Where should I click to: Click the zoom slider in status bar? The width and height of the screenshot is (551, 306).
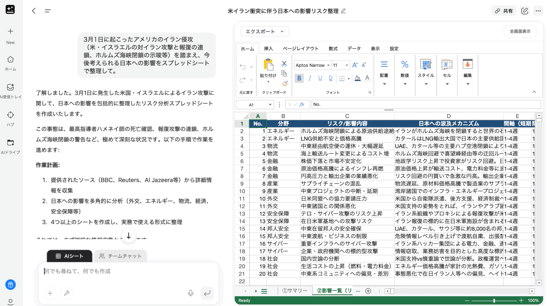(494, 301)
